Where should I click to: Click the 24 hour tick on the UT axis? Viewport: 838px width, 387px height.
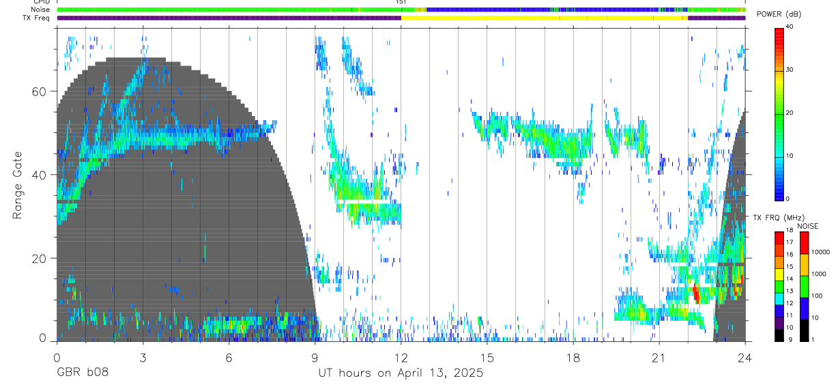pos(745,357)
